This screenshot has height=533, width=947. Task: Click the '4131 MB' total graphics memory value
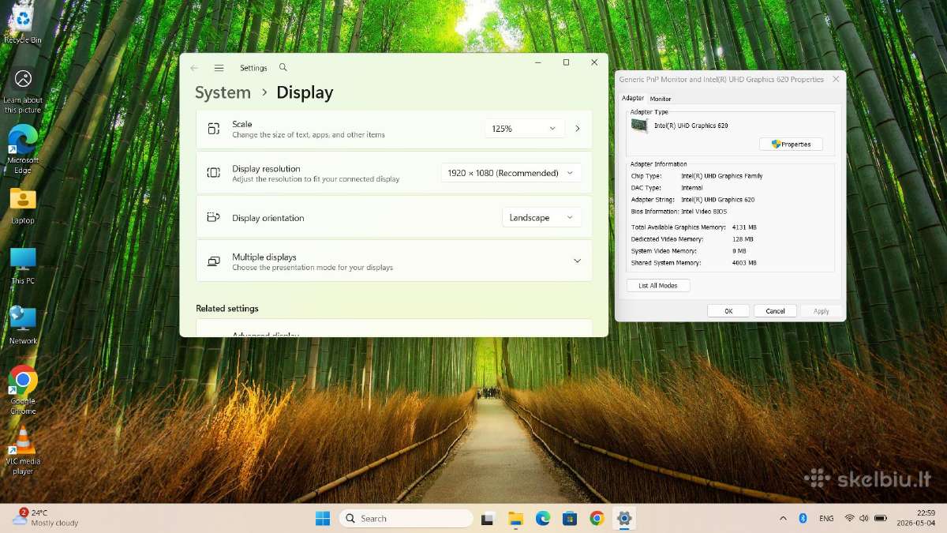[744, 227]
